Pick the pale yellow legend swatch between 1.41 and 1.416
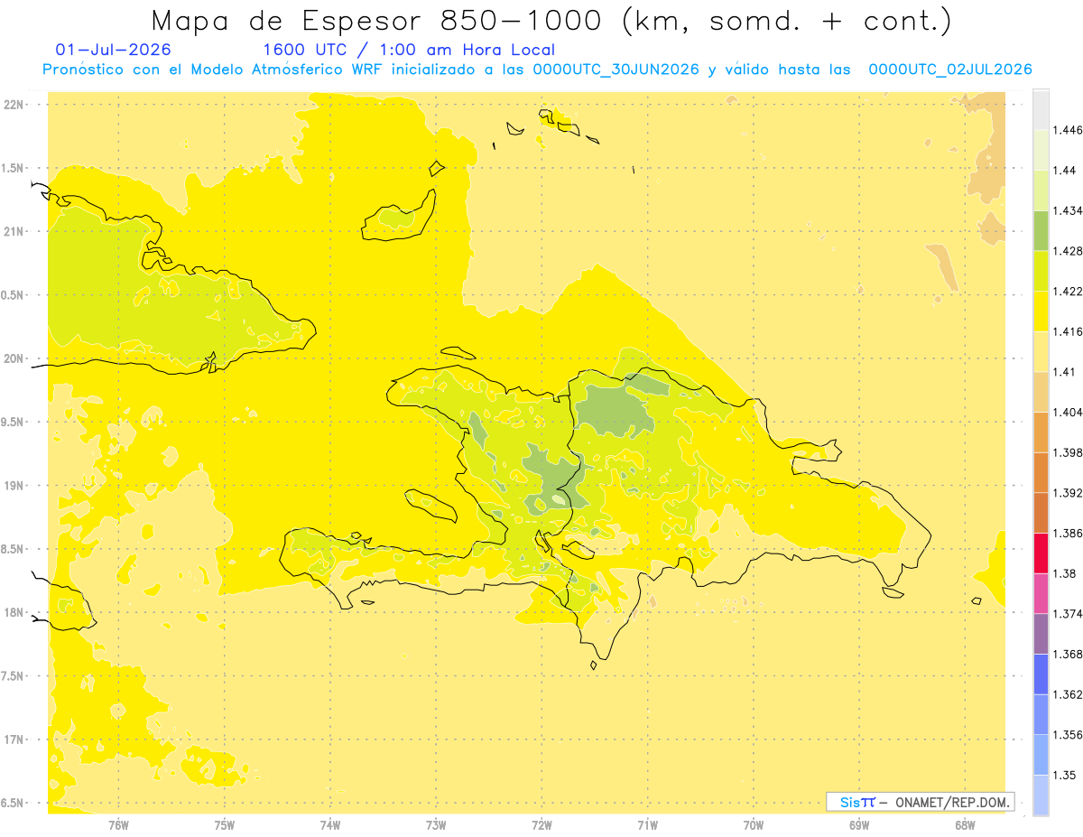The height and width of the screenshot is (837, 1083). 1041,351
